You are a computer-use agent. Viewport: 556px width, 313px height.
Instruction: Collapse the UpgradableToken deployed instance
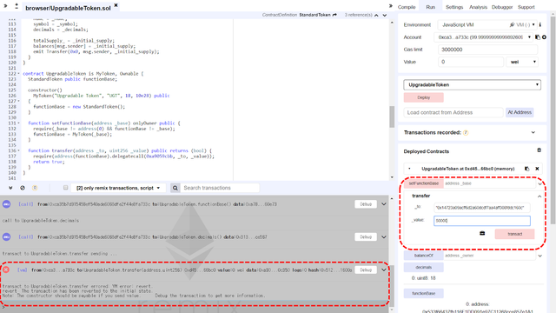(x=409, y=169)
